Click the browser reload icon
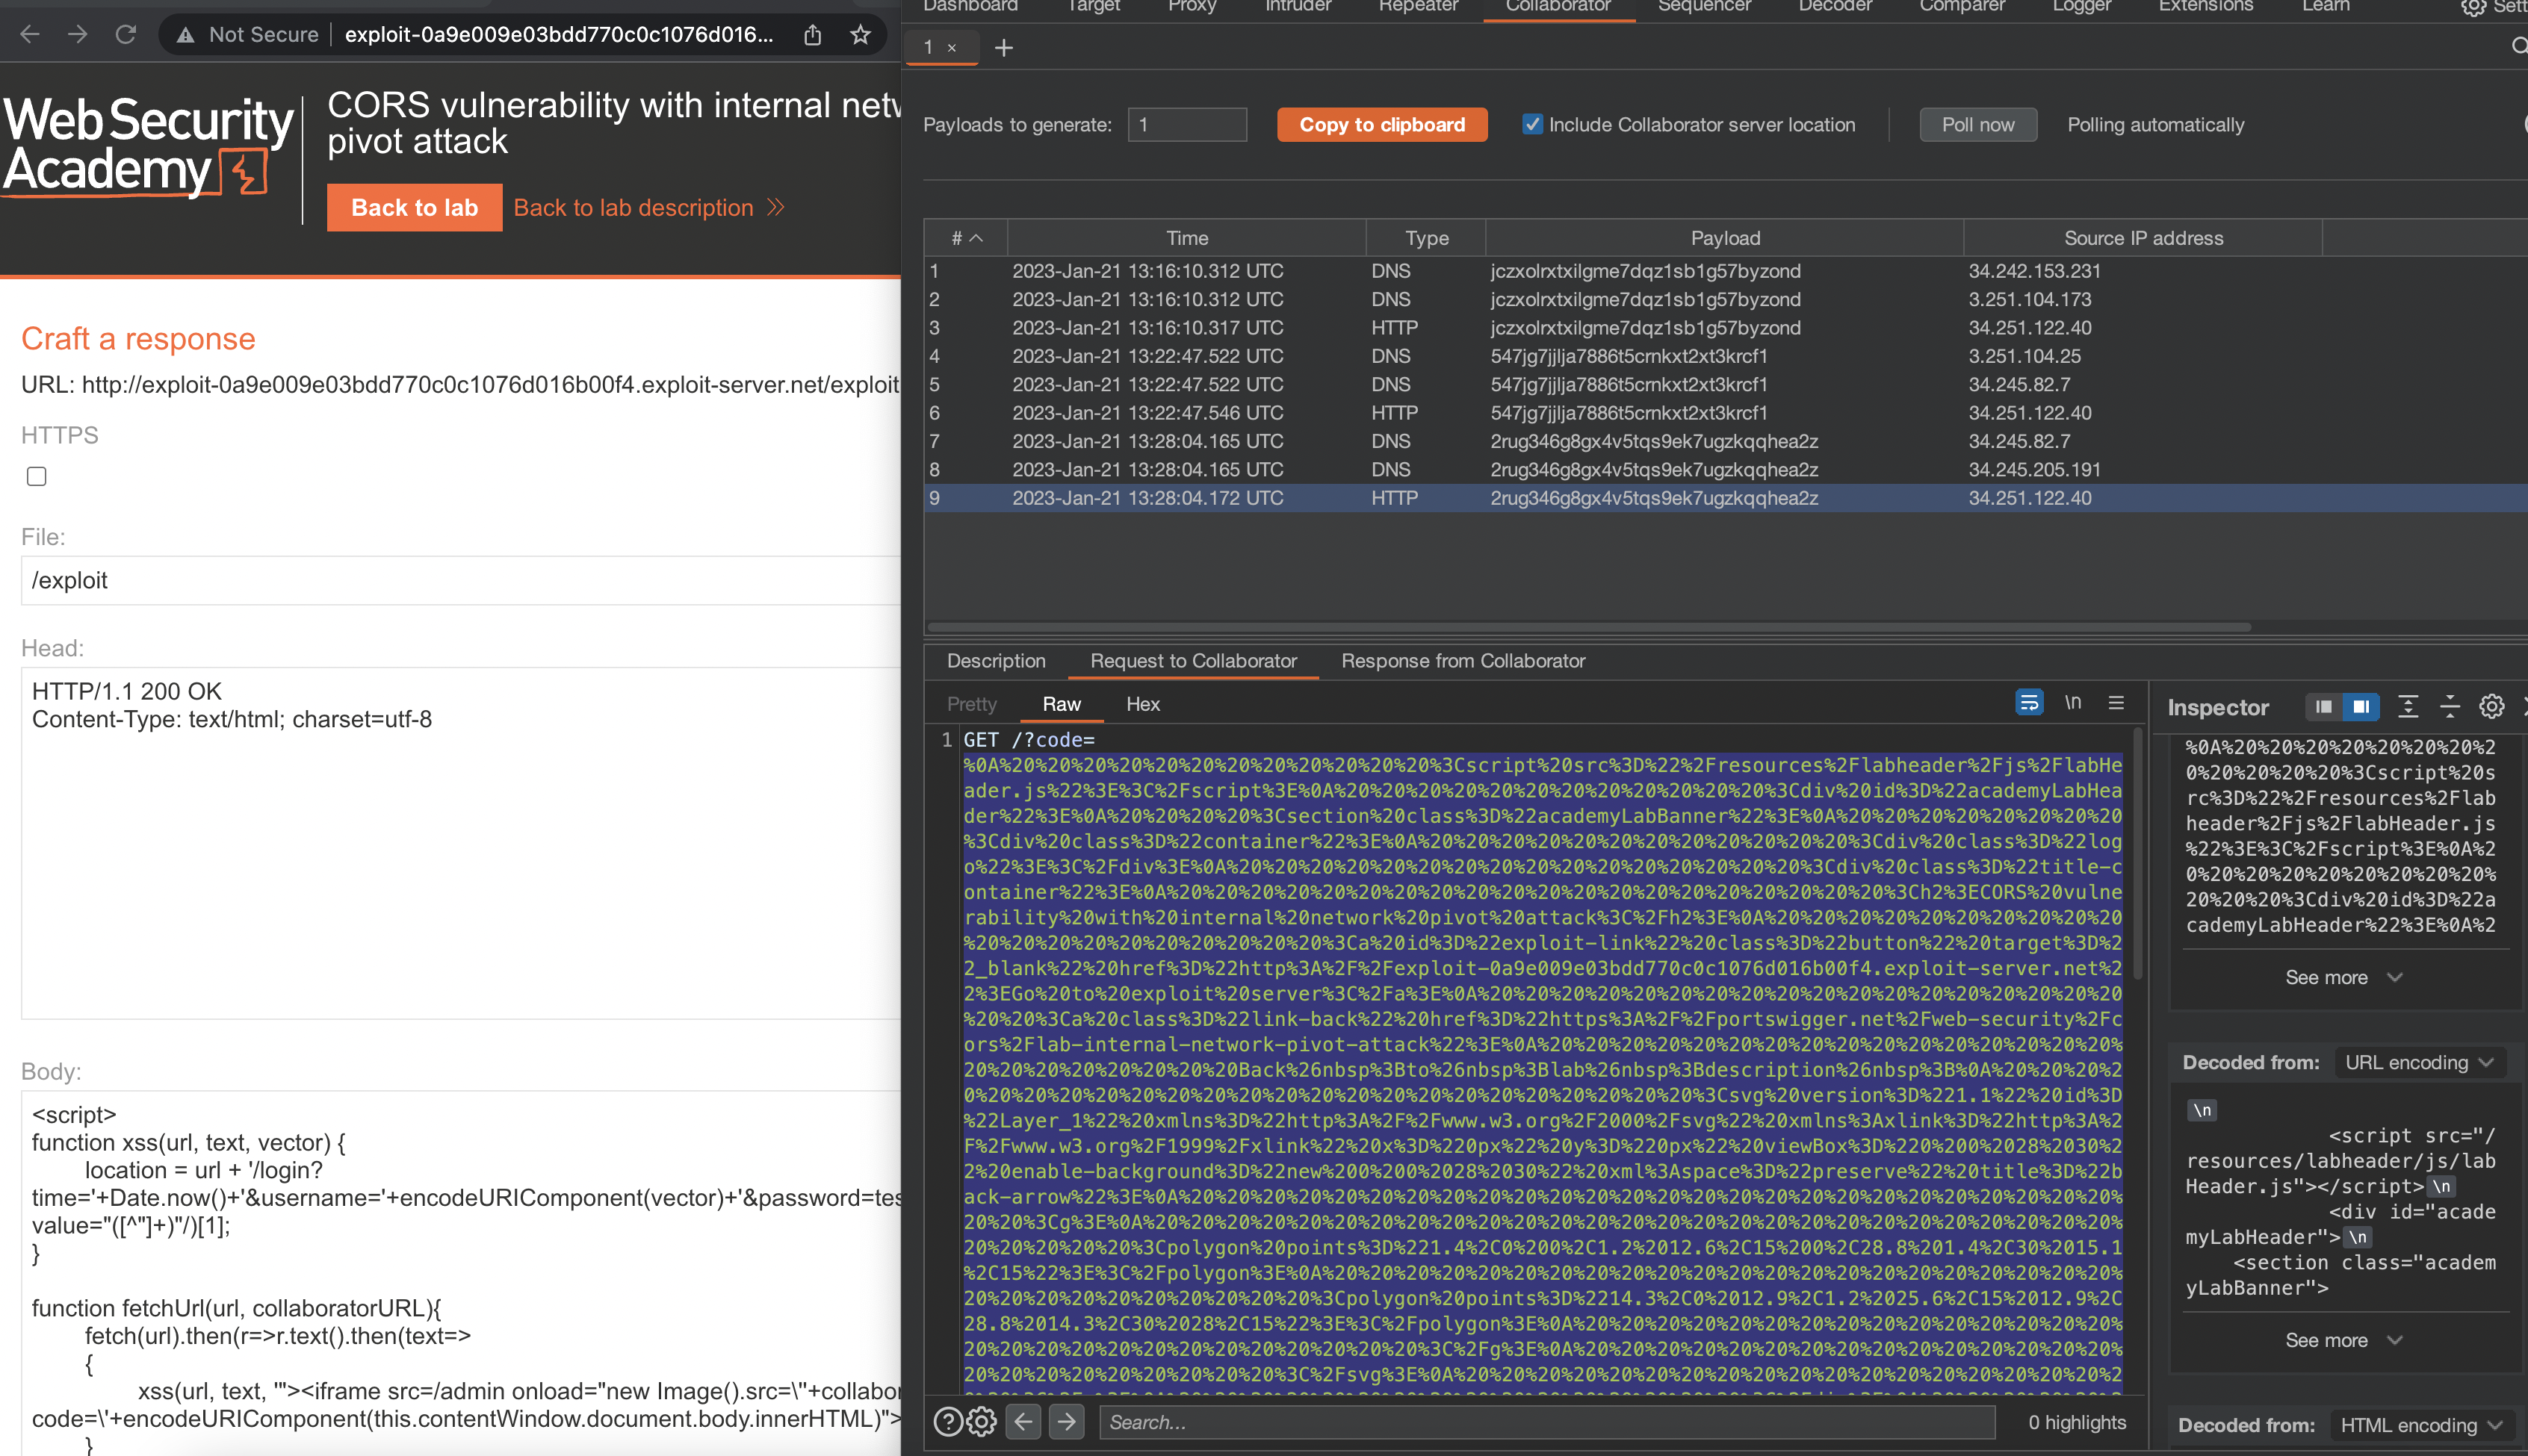The height and width of the screenshot is (1456, 2528). click(x=126, y=35)
